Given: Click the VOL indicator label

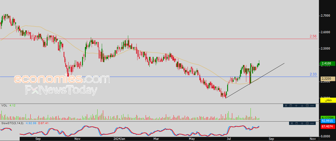Looking at the screenshot, I should [4, 106].
